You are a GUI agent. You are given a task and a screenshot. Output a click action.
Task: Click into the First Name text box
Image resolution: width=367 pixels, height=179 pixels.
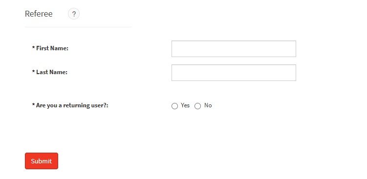[x=234, y=49]
